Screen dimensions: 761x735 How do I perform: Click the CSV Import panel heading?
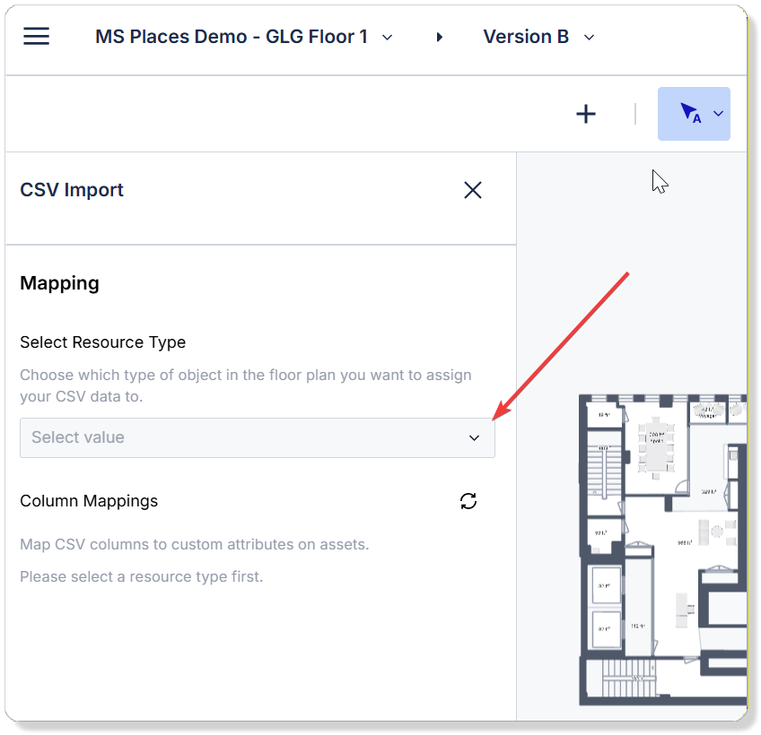72,190
